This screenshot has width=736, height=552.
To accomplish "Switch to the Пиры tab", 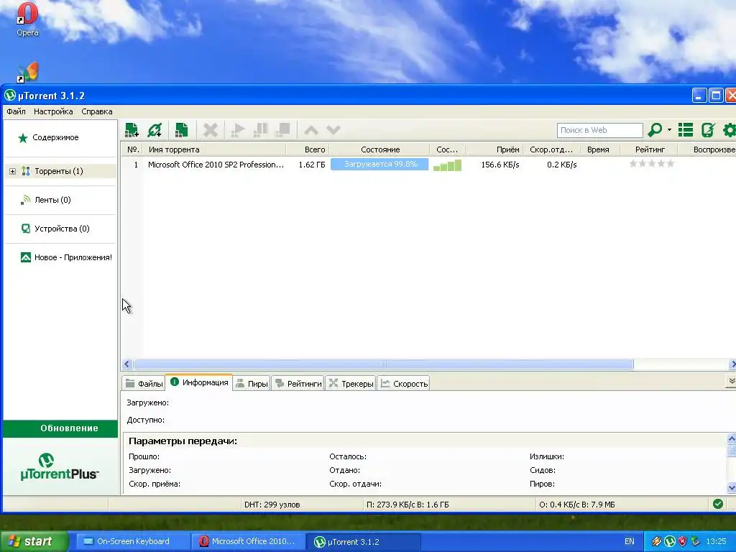I will coord(252,384).
